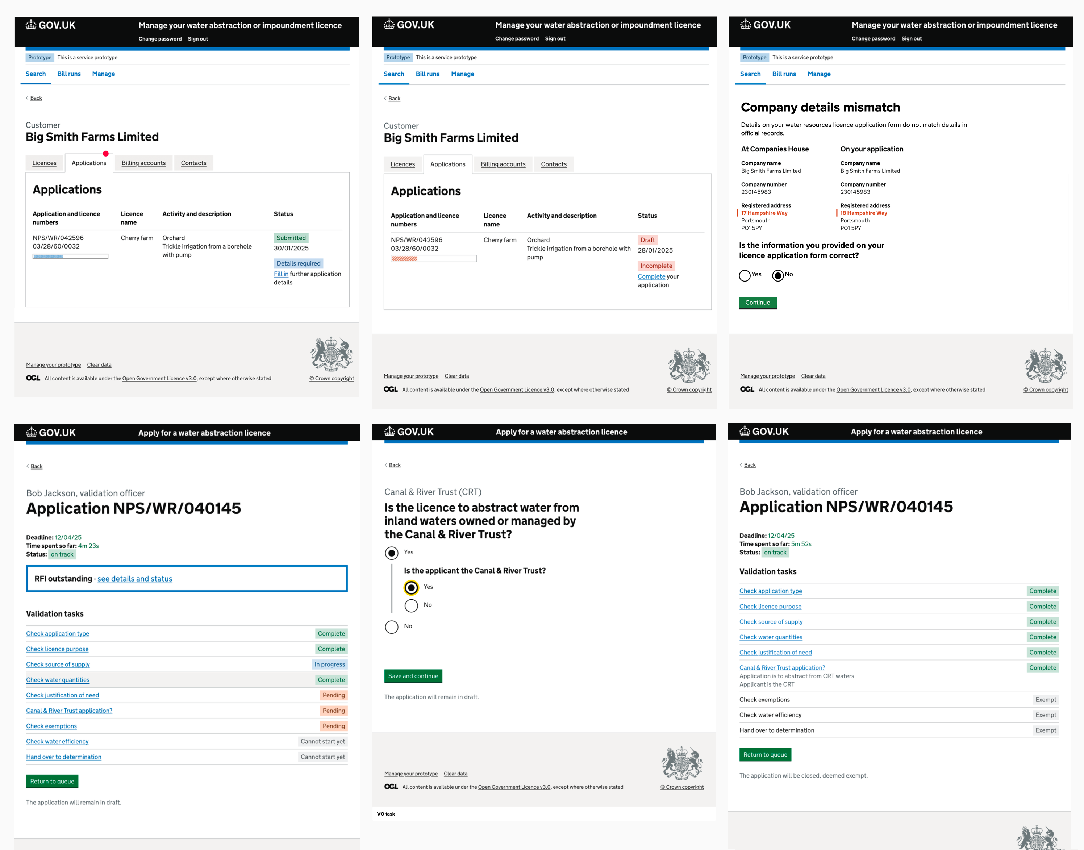Click Save and continue button
Viewport: 1084px width, 850px height.
(413, 676)
